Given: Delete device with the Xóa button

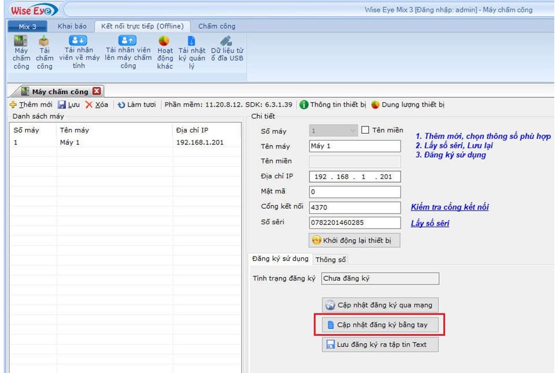Looking at the screenshot, I should pyautogui.click(x=97, y=105).
